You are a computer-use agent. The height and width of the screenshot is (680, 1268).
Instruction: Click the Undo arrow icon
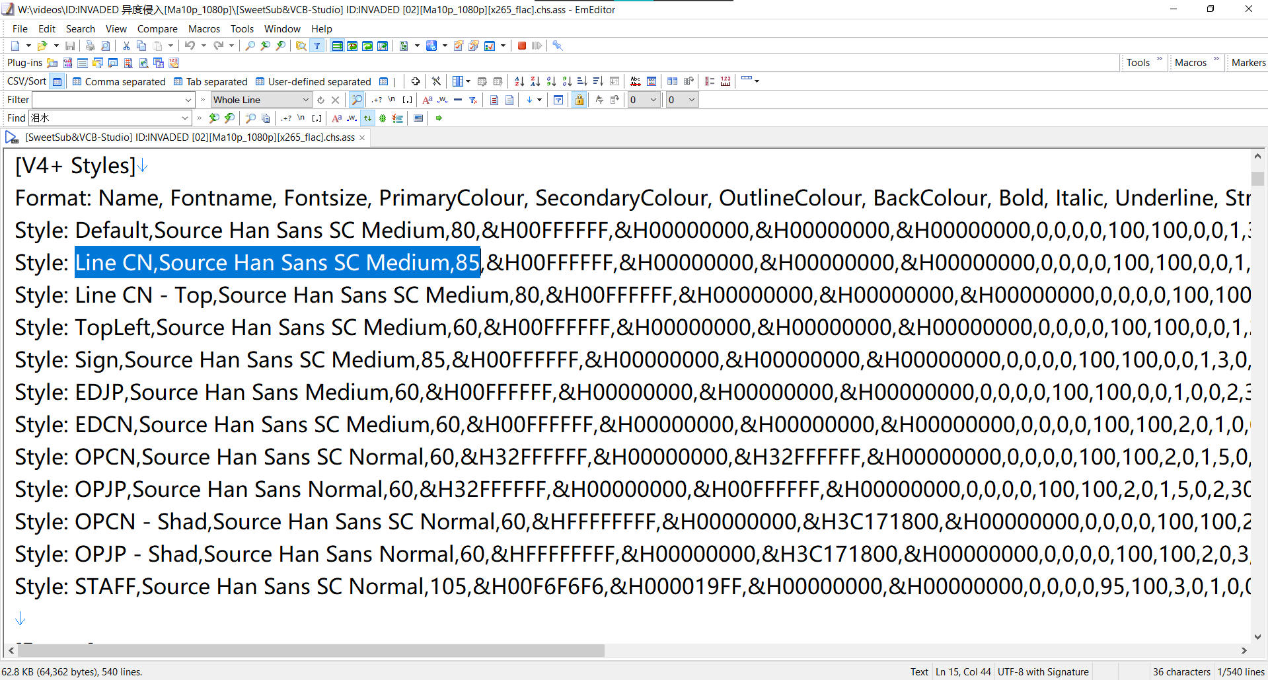(190, 46)
